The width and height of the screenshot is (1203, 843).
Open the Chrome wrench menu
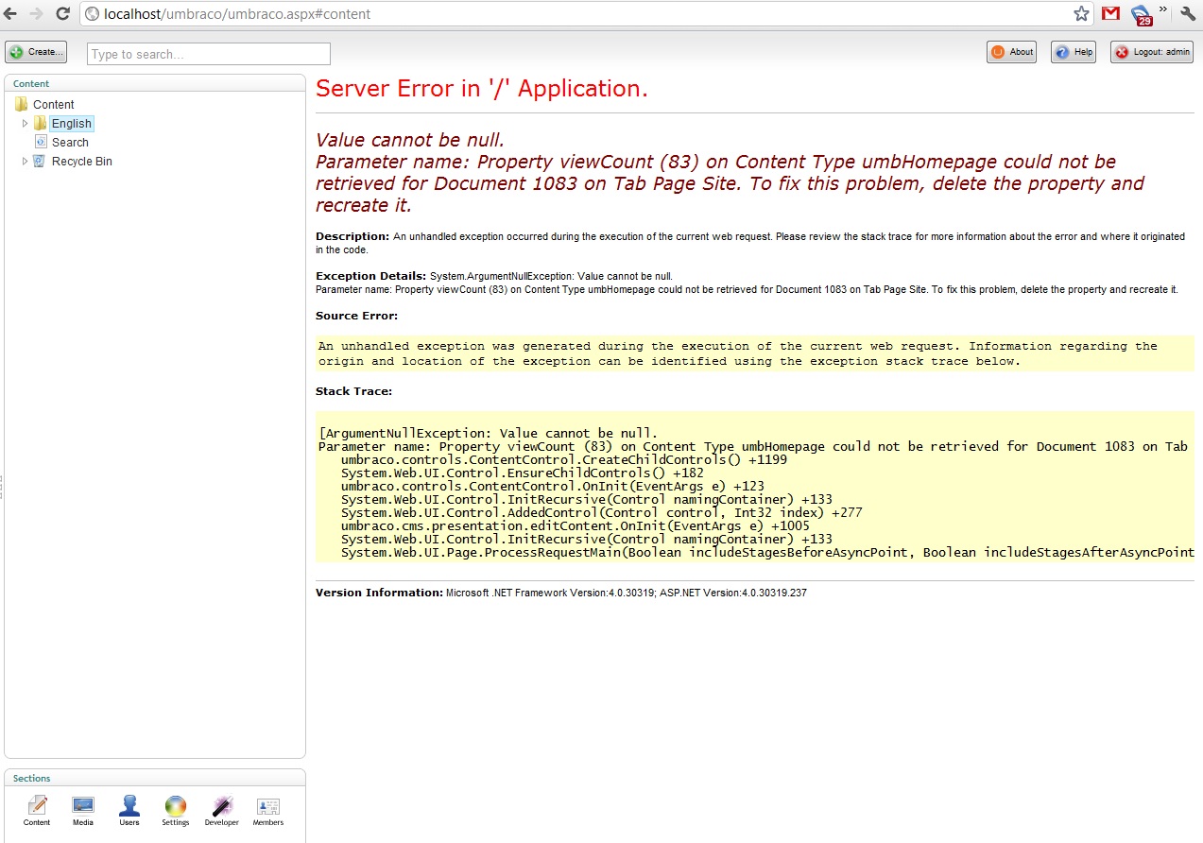1188,14
